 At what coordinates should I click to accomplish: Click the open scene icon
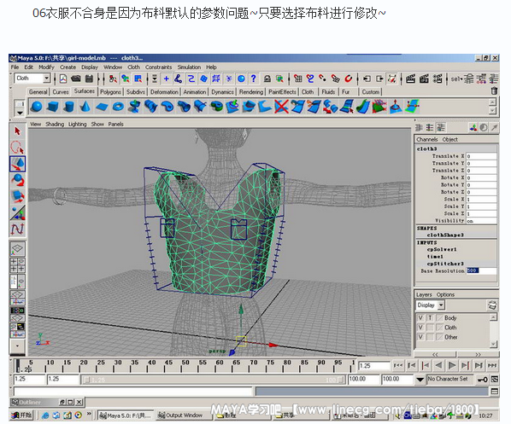[76, 78]
